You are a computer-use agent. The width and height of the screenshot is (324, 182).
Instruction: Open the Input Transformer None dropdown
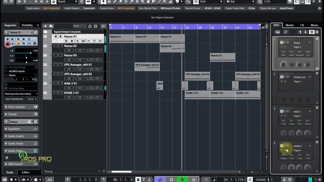[32, 99]
